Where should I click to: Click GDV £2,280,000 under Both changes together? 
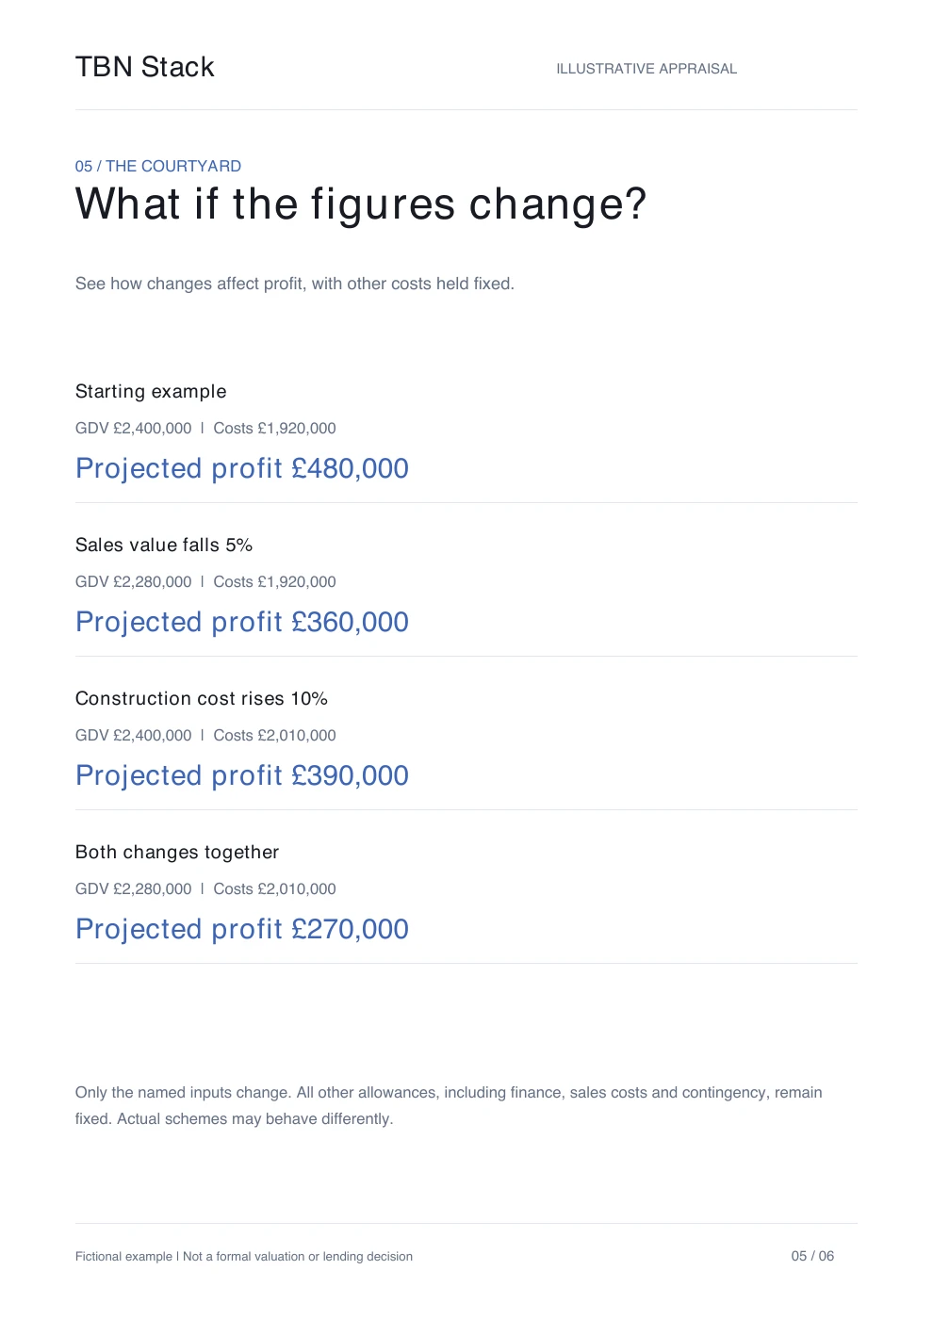(x=134, y=888)
